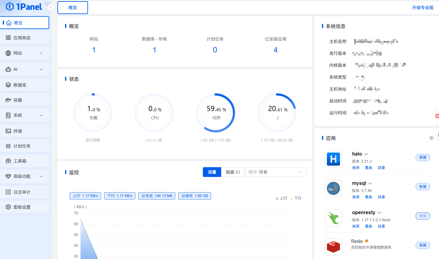The width and height of the screenshot is (439, 259).
Task: Open 日志审计 in the sidebar
Action: (x=22, y=192)
